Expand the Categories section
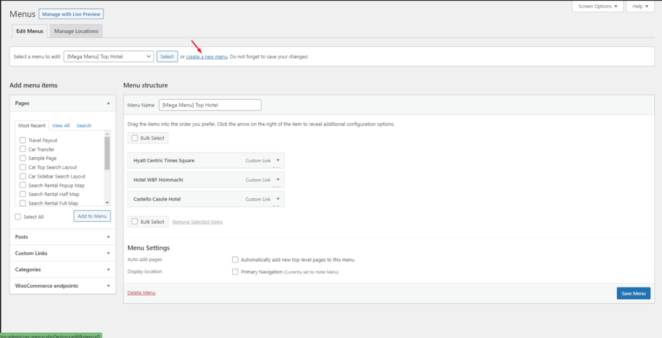Screen dimensions: 662x338 point(109,269)
